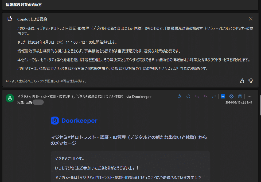Click the Copilot summary icon
Image resolution: width=261 pixels, height=182 pixels.
10,19
